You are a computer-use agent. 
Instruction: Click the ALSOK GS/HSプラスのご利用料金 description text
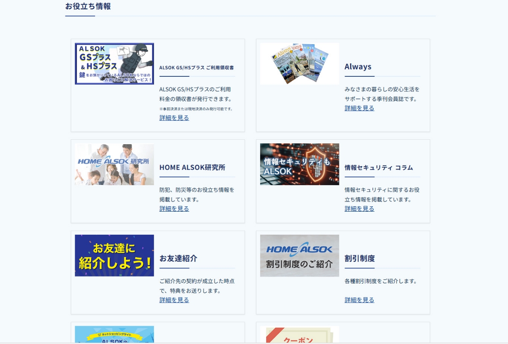[x=196, y=94]
